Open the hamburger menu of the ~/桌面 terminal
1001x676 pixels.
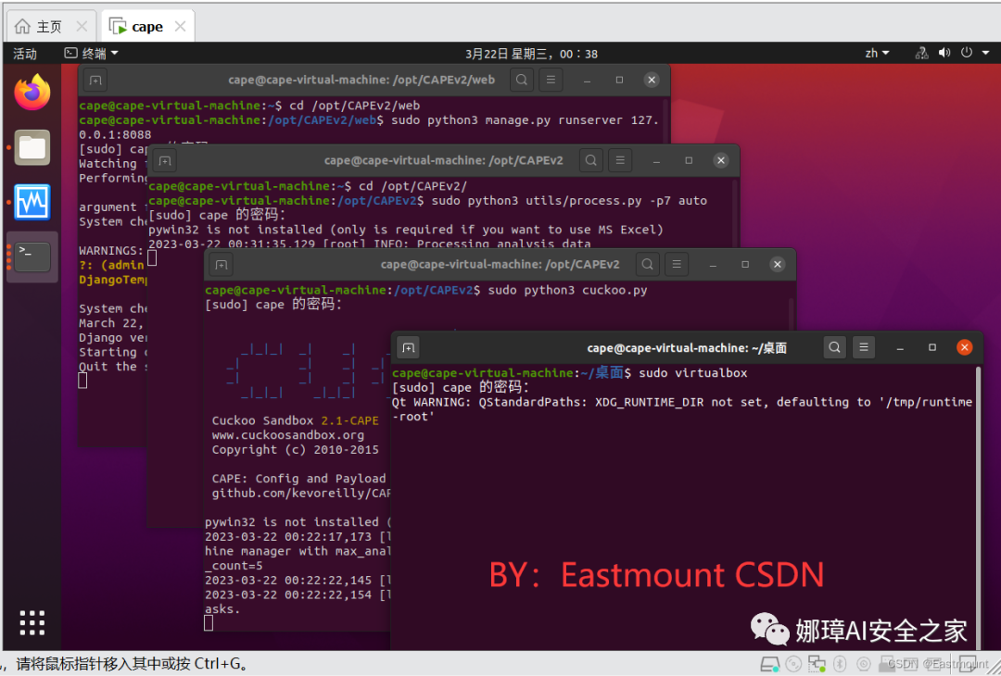pos(864,347)
